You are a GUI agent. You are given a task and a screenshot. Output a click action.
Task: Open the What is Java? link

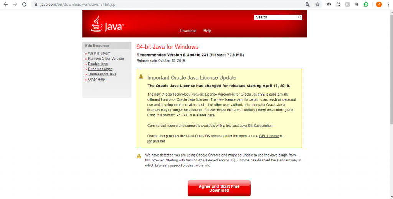[99, 53]
